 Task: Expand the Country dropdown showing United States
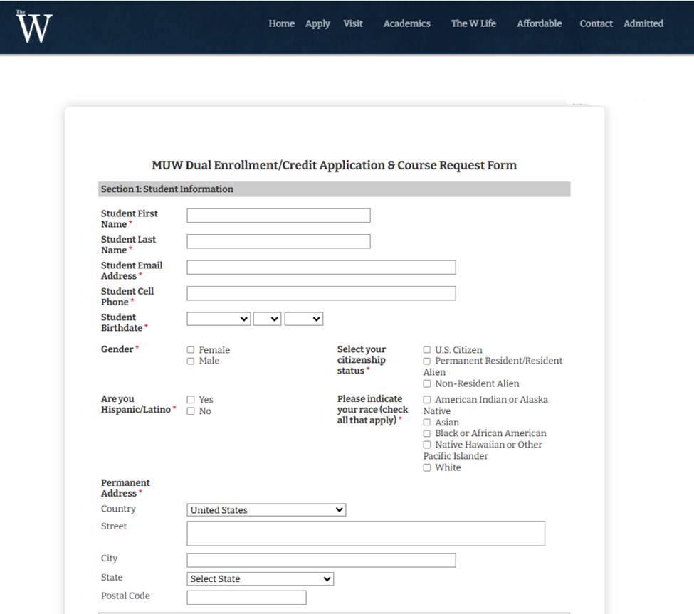click(266, 510)
